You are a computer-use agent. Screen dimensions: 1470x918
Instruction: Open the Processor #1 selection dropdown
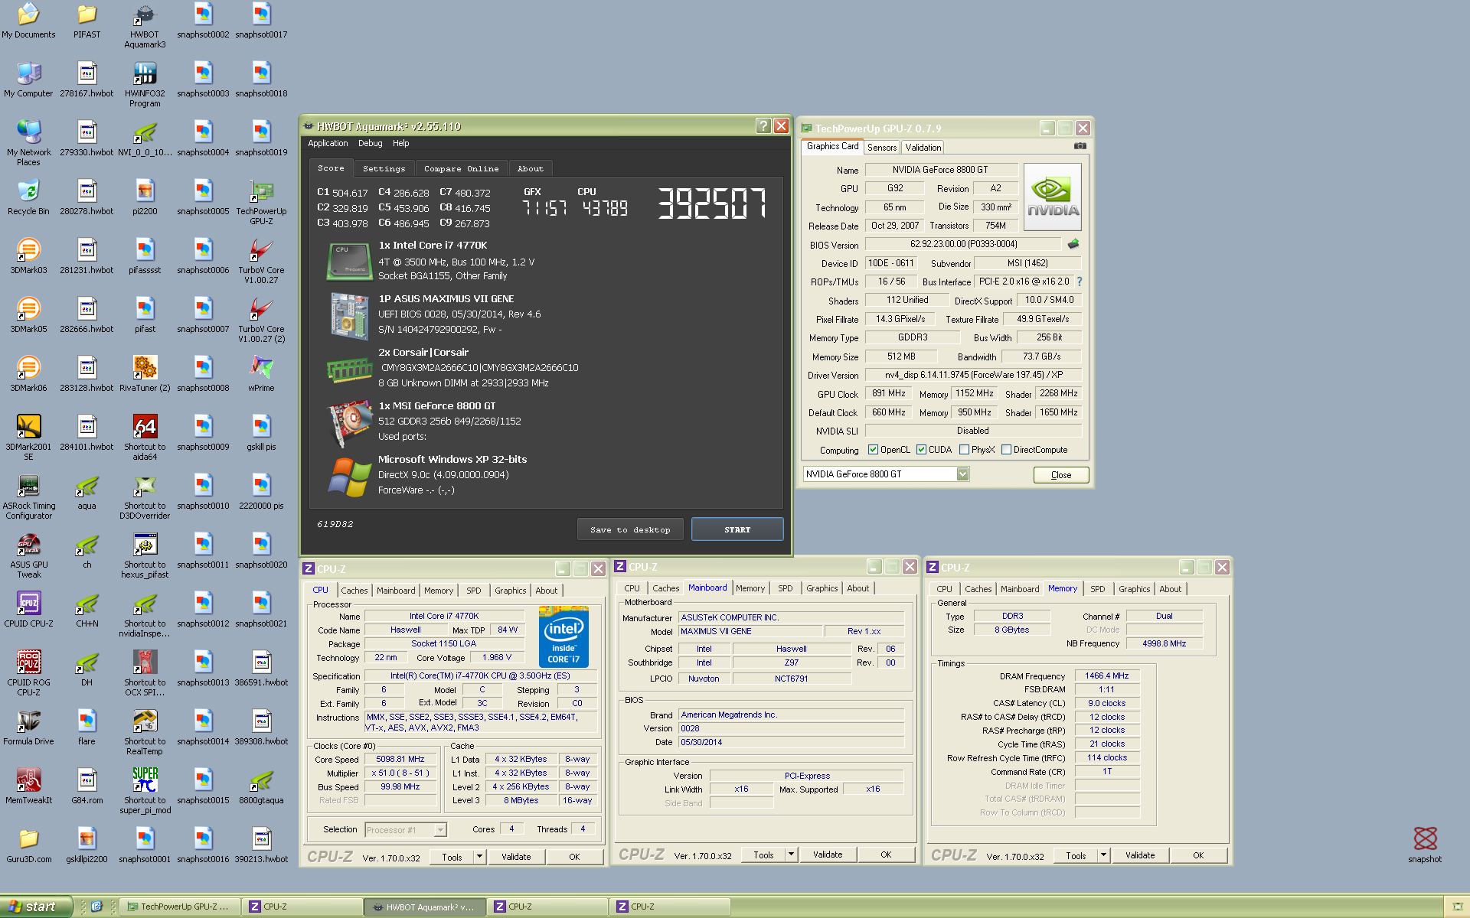(440, 830)
